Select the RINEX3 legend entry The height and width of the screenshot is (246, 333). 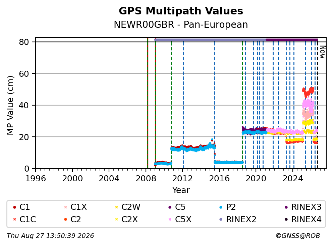pos(303,207)
